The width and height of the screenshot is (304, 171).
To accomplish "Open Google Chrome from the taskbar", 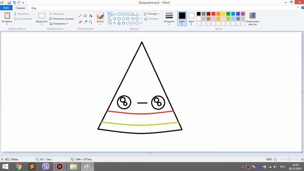I will coord(19,167).
